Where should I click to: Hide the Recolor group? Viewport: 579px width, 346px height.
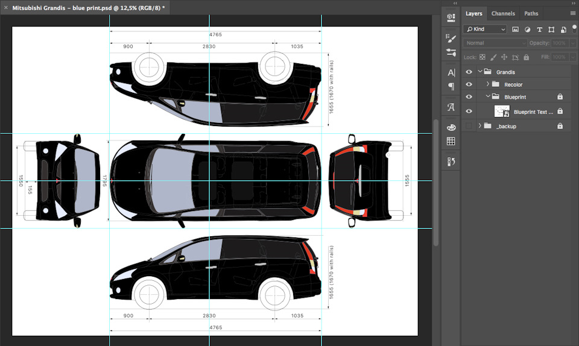click(469, 84)
